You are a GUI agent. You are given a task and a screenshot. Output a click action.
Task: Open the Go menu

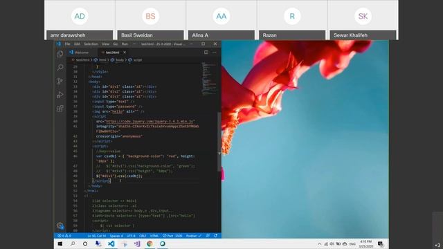(116, 44)
